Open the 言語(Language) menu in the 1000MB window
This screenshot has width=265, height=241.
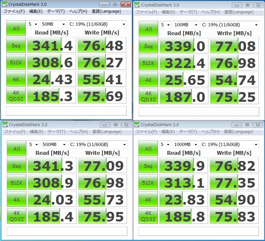tap(239, 132)
